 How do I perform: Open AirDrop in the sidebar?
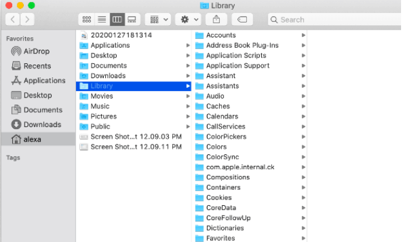click(38, 51)
